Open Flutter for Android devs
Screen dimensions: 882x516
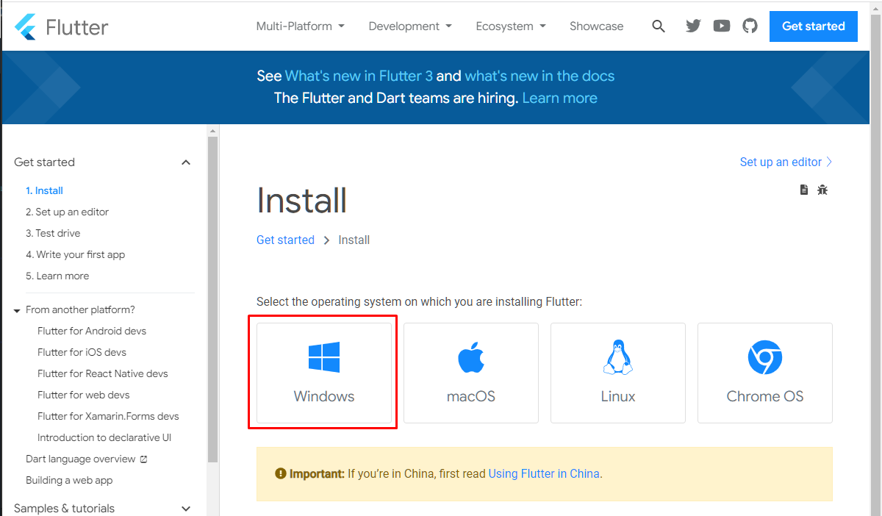(x=92, y=331)
